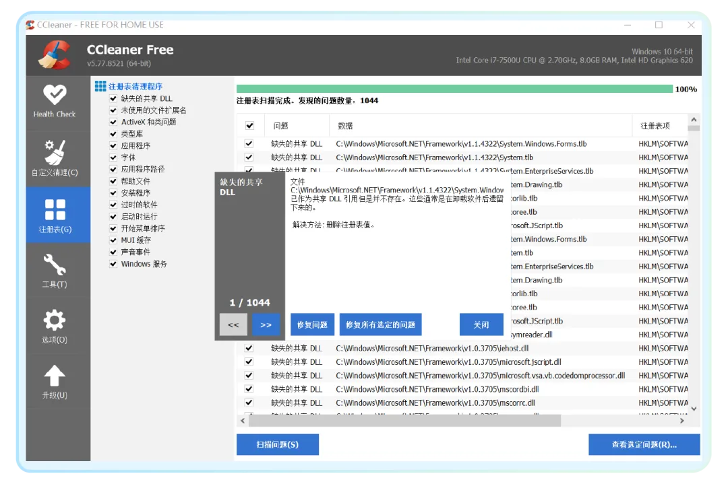Viewport: 728px width, 484px height.
Task: Toggle ActiveX 和类问题 checkbox
Action: pyautogui.click(x=113, y=122)
